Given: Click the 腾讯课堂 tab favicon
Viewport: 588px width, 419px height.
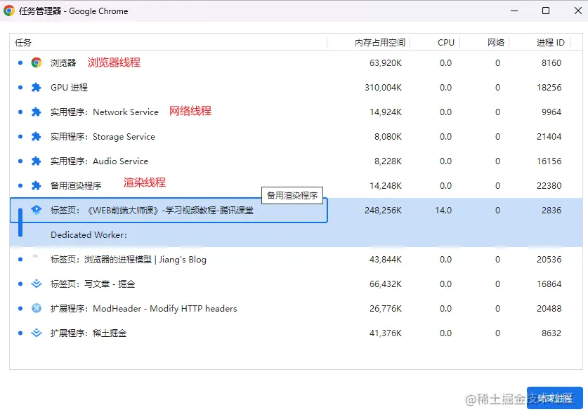Looking at the screenshot, I should pyautogui.click(x=37, y=210).
